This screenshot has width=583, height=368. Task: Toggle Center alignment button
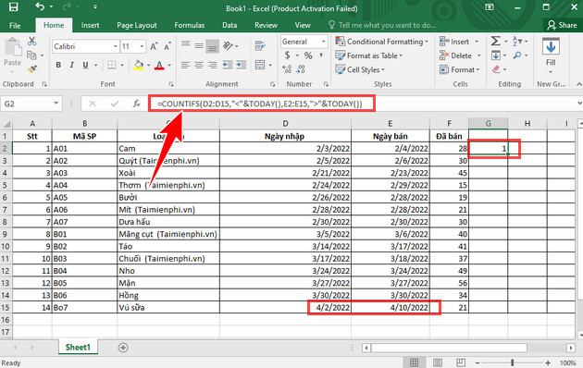(199, 66)
